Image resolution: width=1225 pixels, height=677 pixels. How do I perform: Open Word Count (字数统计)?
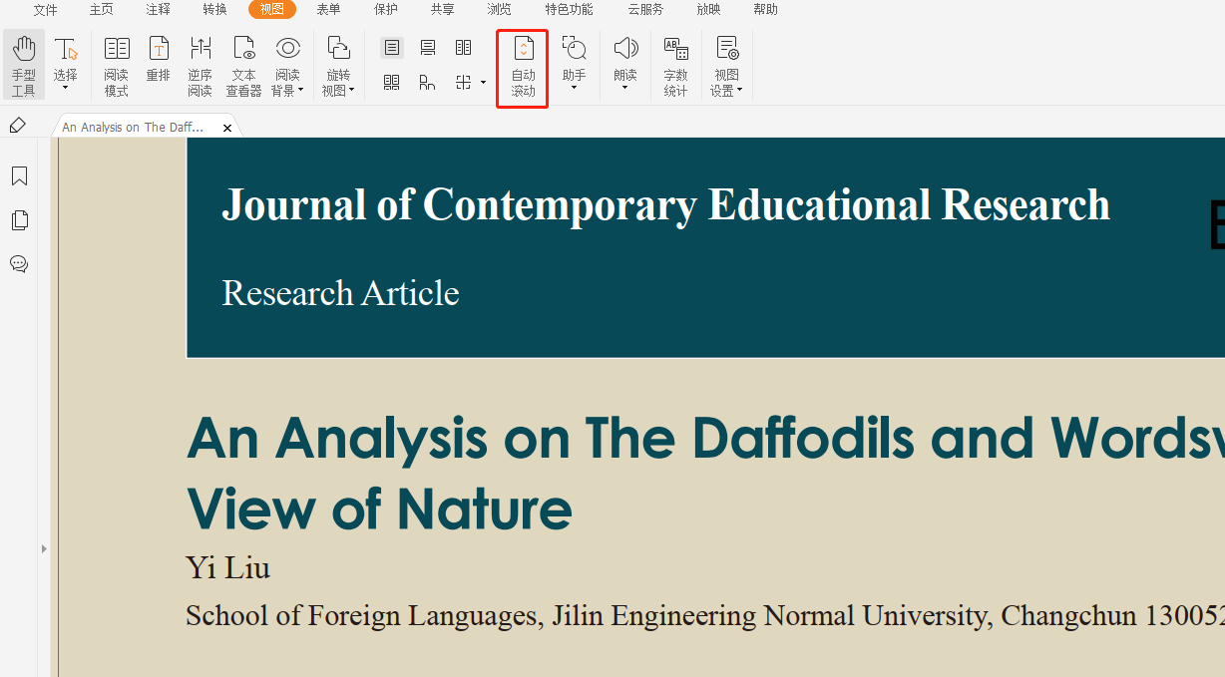click(x=675, y=66)
